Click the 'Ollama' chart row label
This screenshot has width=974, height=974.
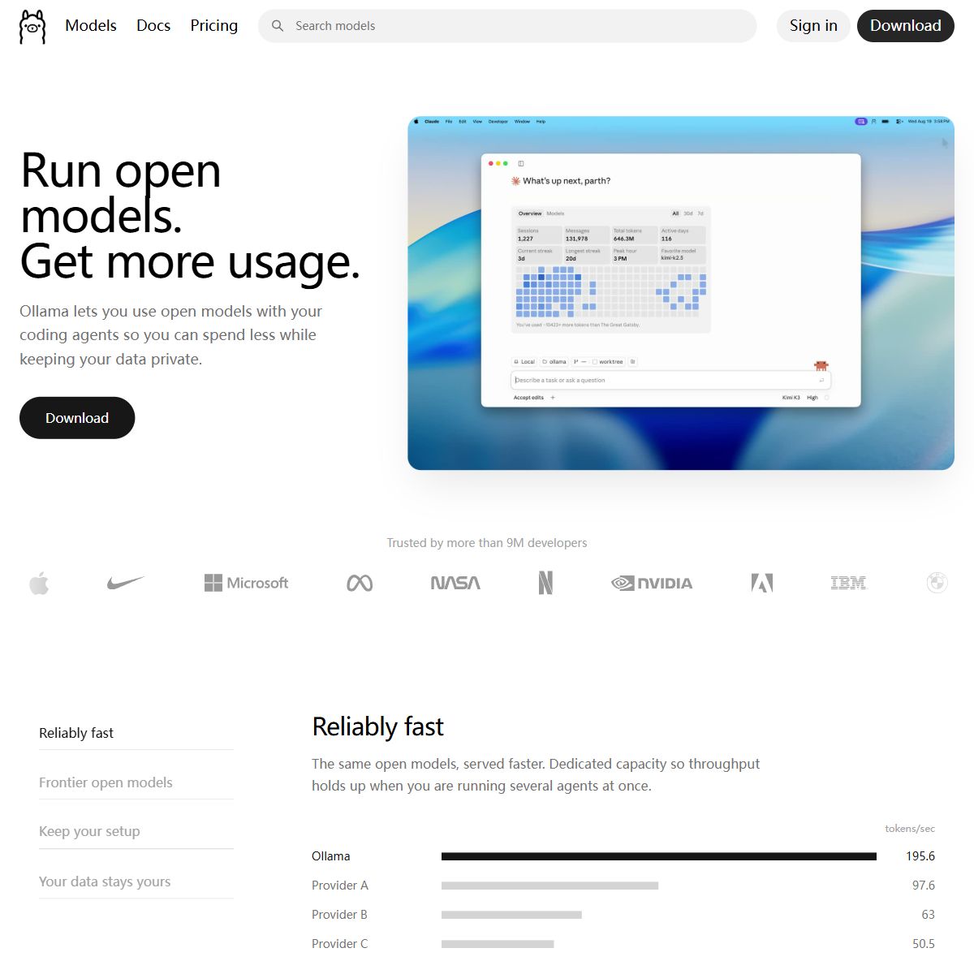click(x=331, y=856)
